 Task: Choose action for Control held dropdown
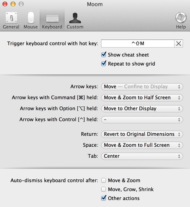coord(142,120)
